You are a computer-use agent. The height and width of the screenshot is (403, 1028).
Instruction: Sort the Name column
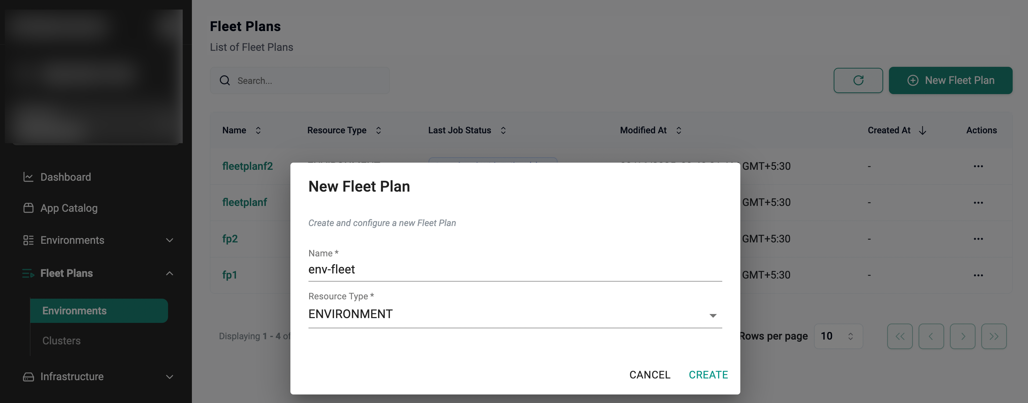[x=258, y=131]
